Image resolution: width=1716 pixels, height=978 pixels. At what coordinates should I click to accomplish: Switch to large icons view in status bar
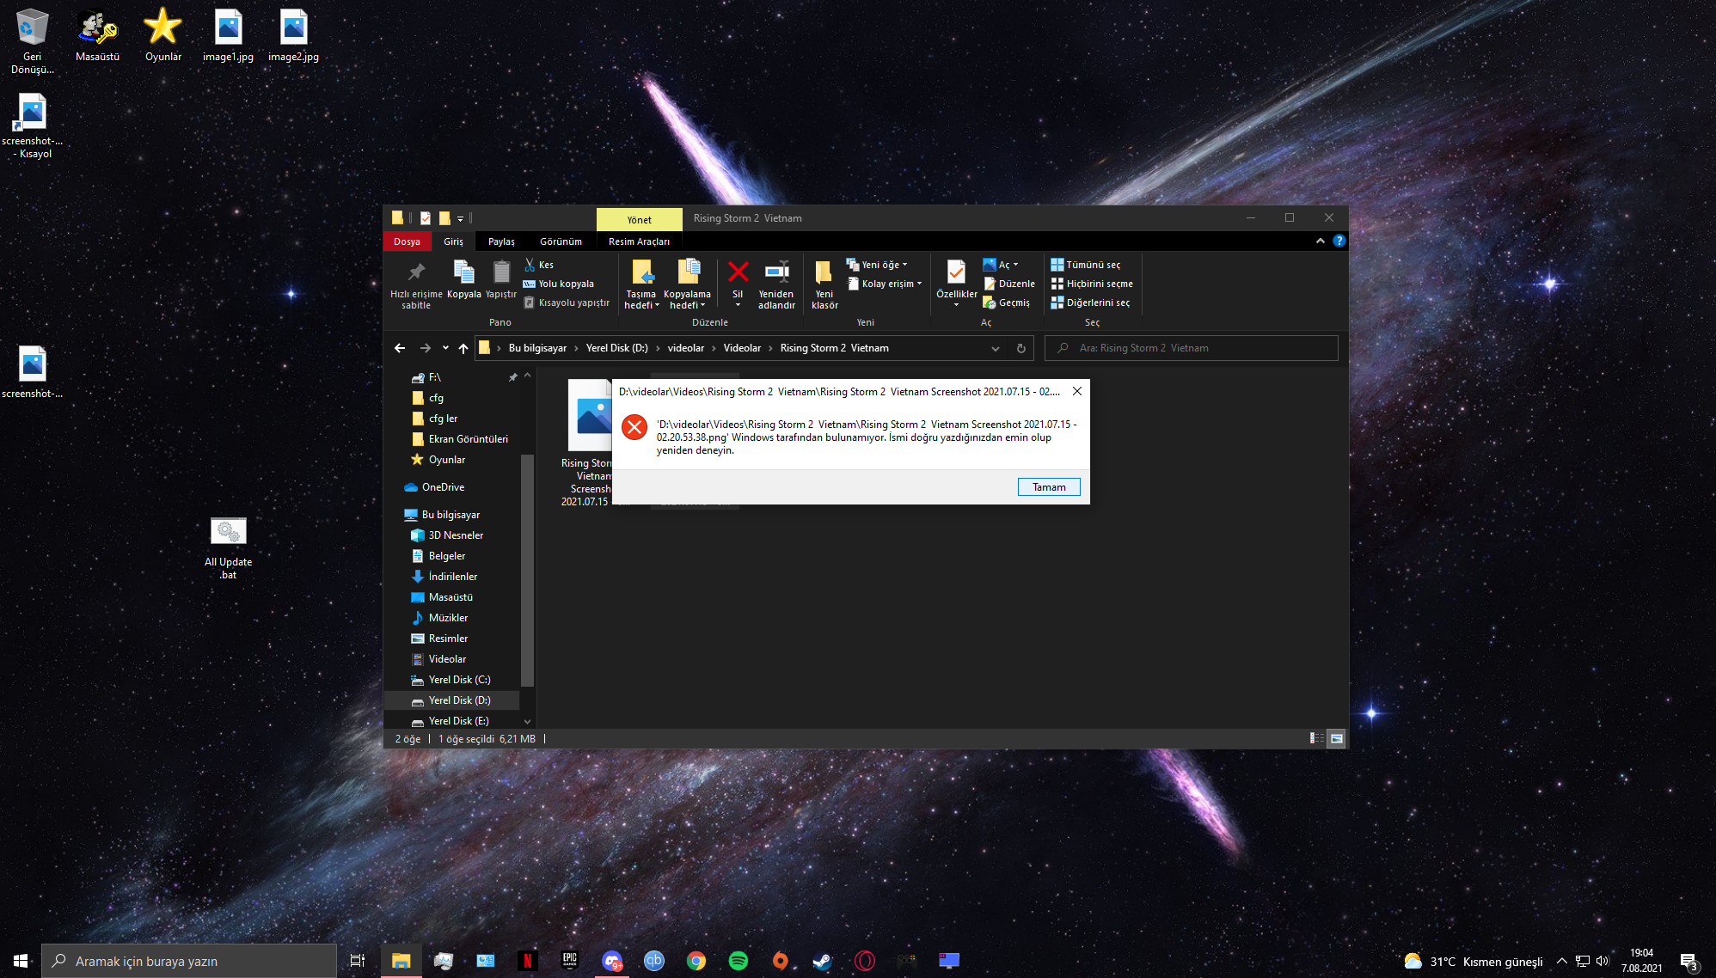pyautogui.click(x=1336, y=738)
